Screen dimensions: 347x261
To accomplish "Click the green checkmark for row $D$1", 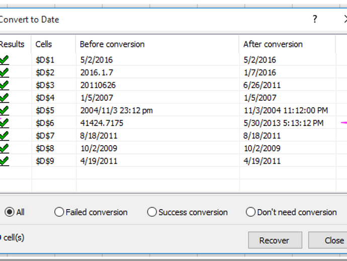I will tap(4, 60).
